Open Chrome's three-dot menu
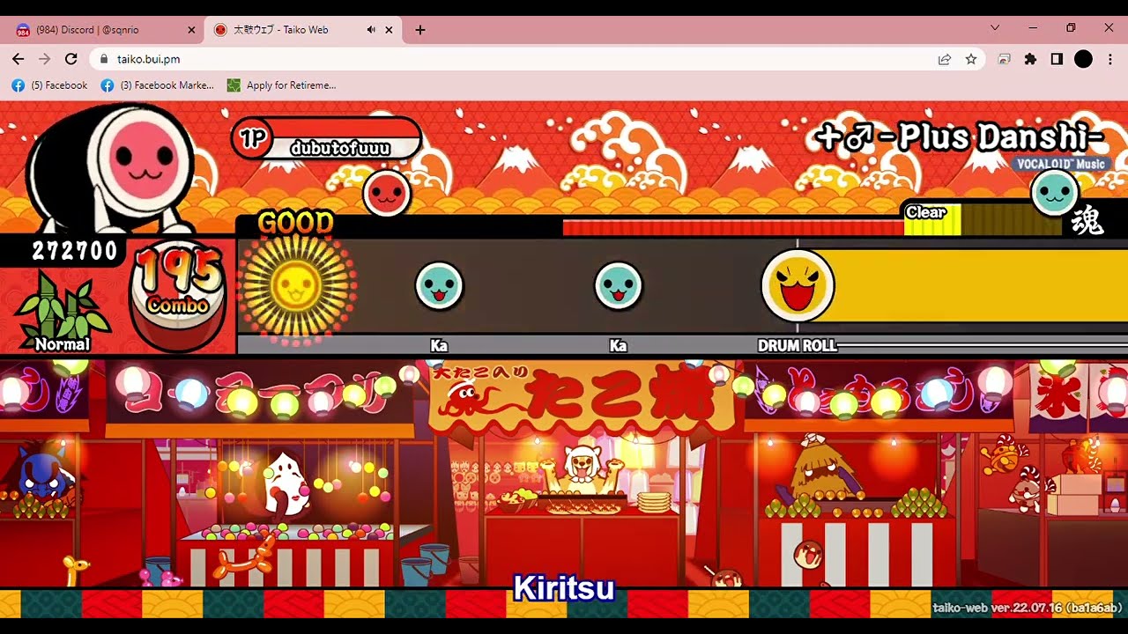Viewport: 1128px width, 634px height. [1109, 59]
